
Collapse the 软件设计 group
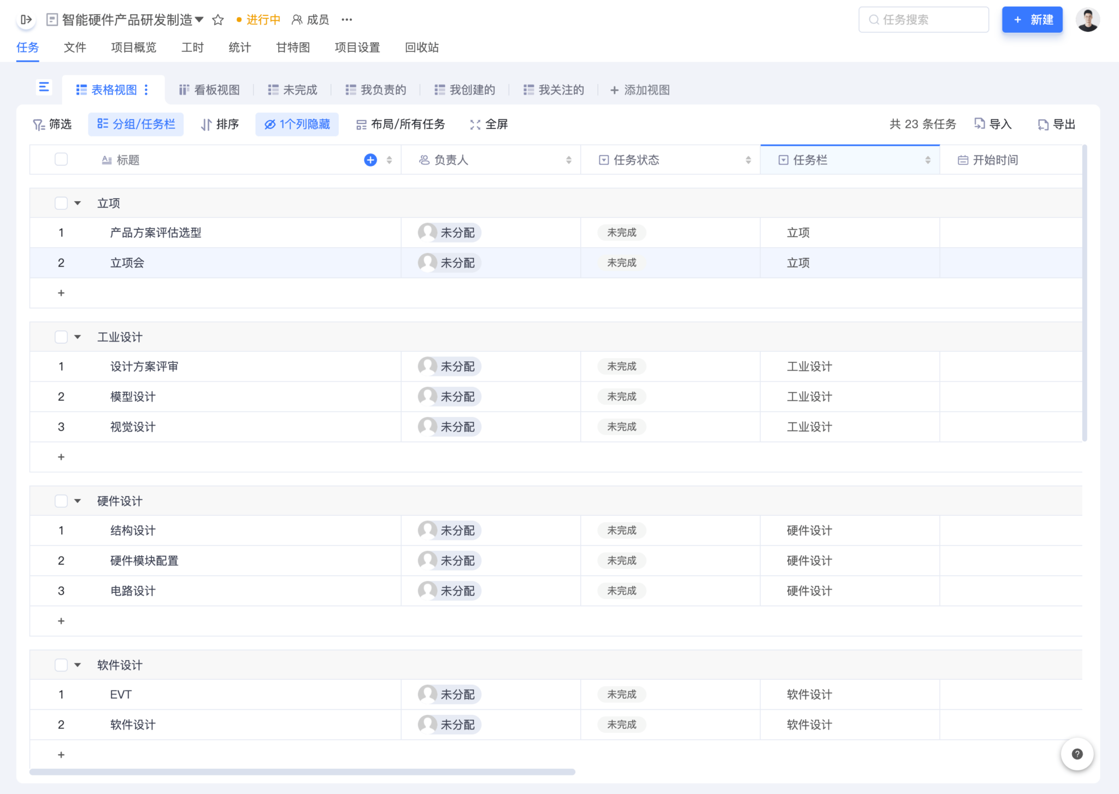point(78,665)
